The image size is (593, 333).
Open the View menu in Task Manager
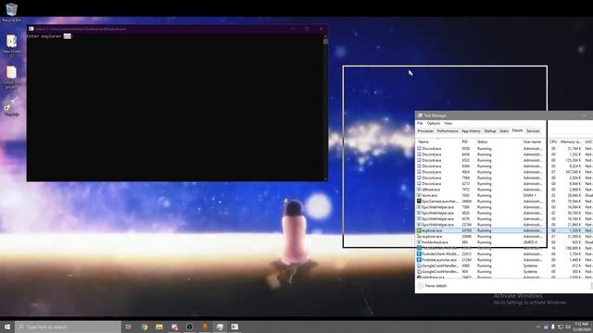(448, 123)
